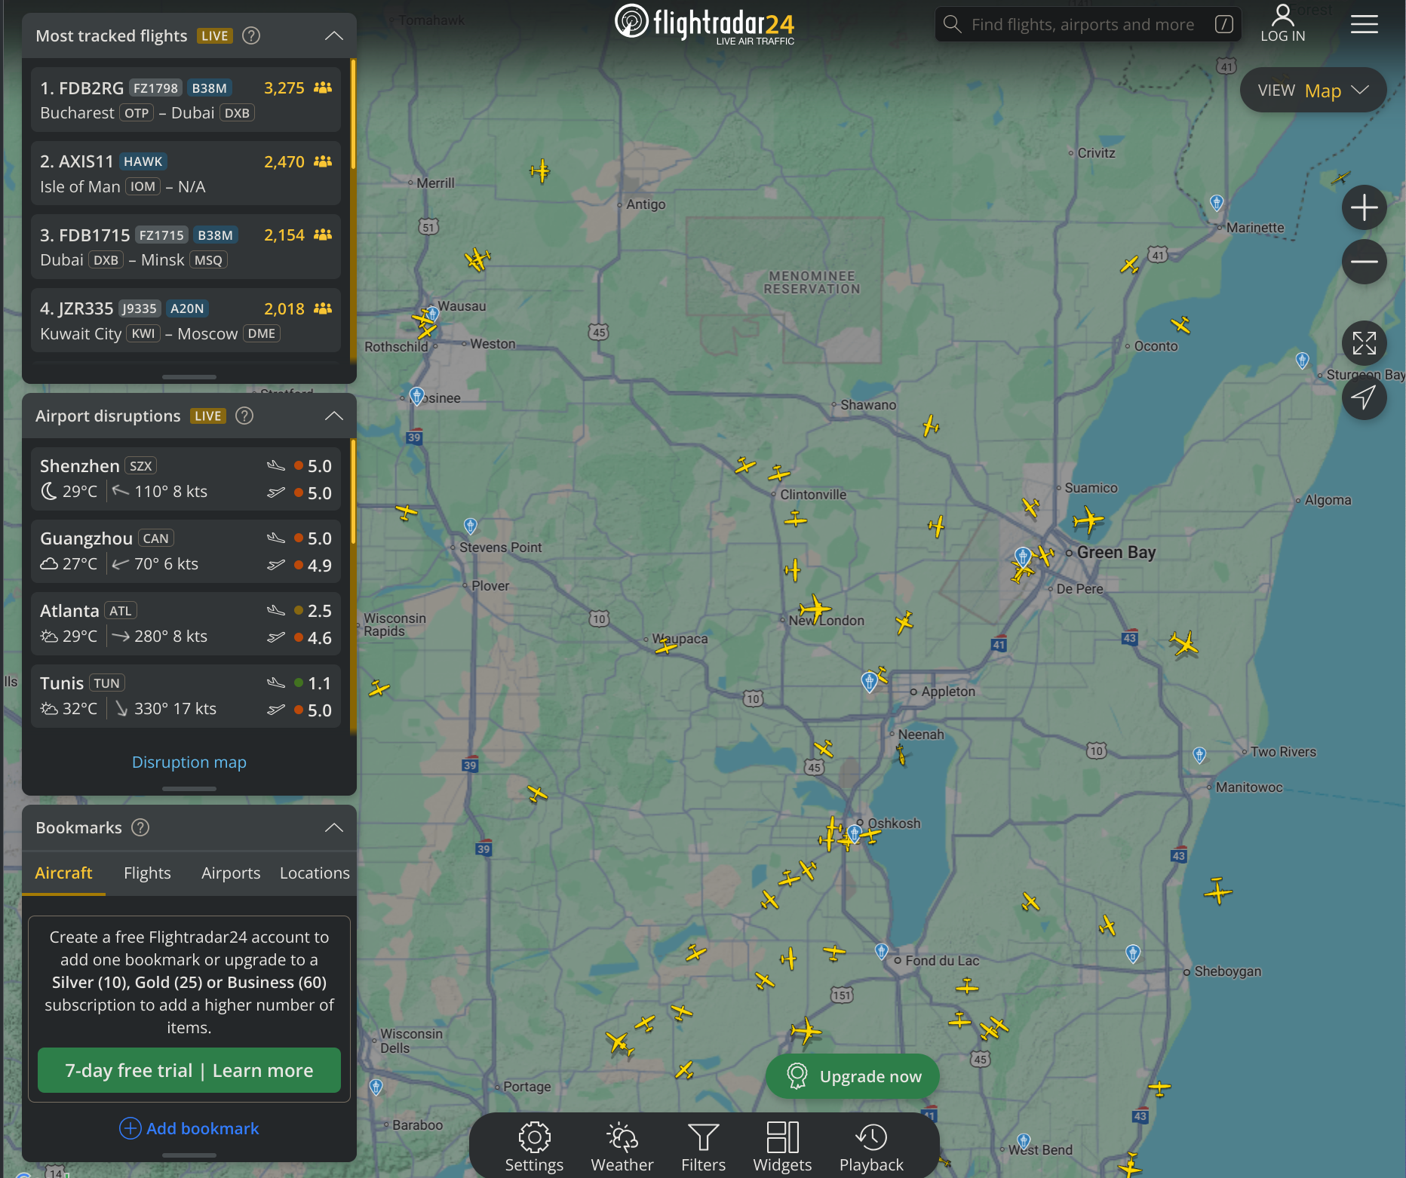The image size is (1406, 1178).
Task: Open help for Bookmarks panel
Action: coord(140,827)
